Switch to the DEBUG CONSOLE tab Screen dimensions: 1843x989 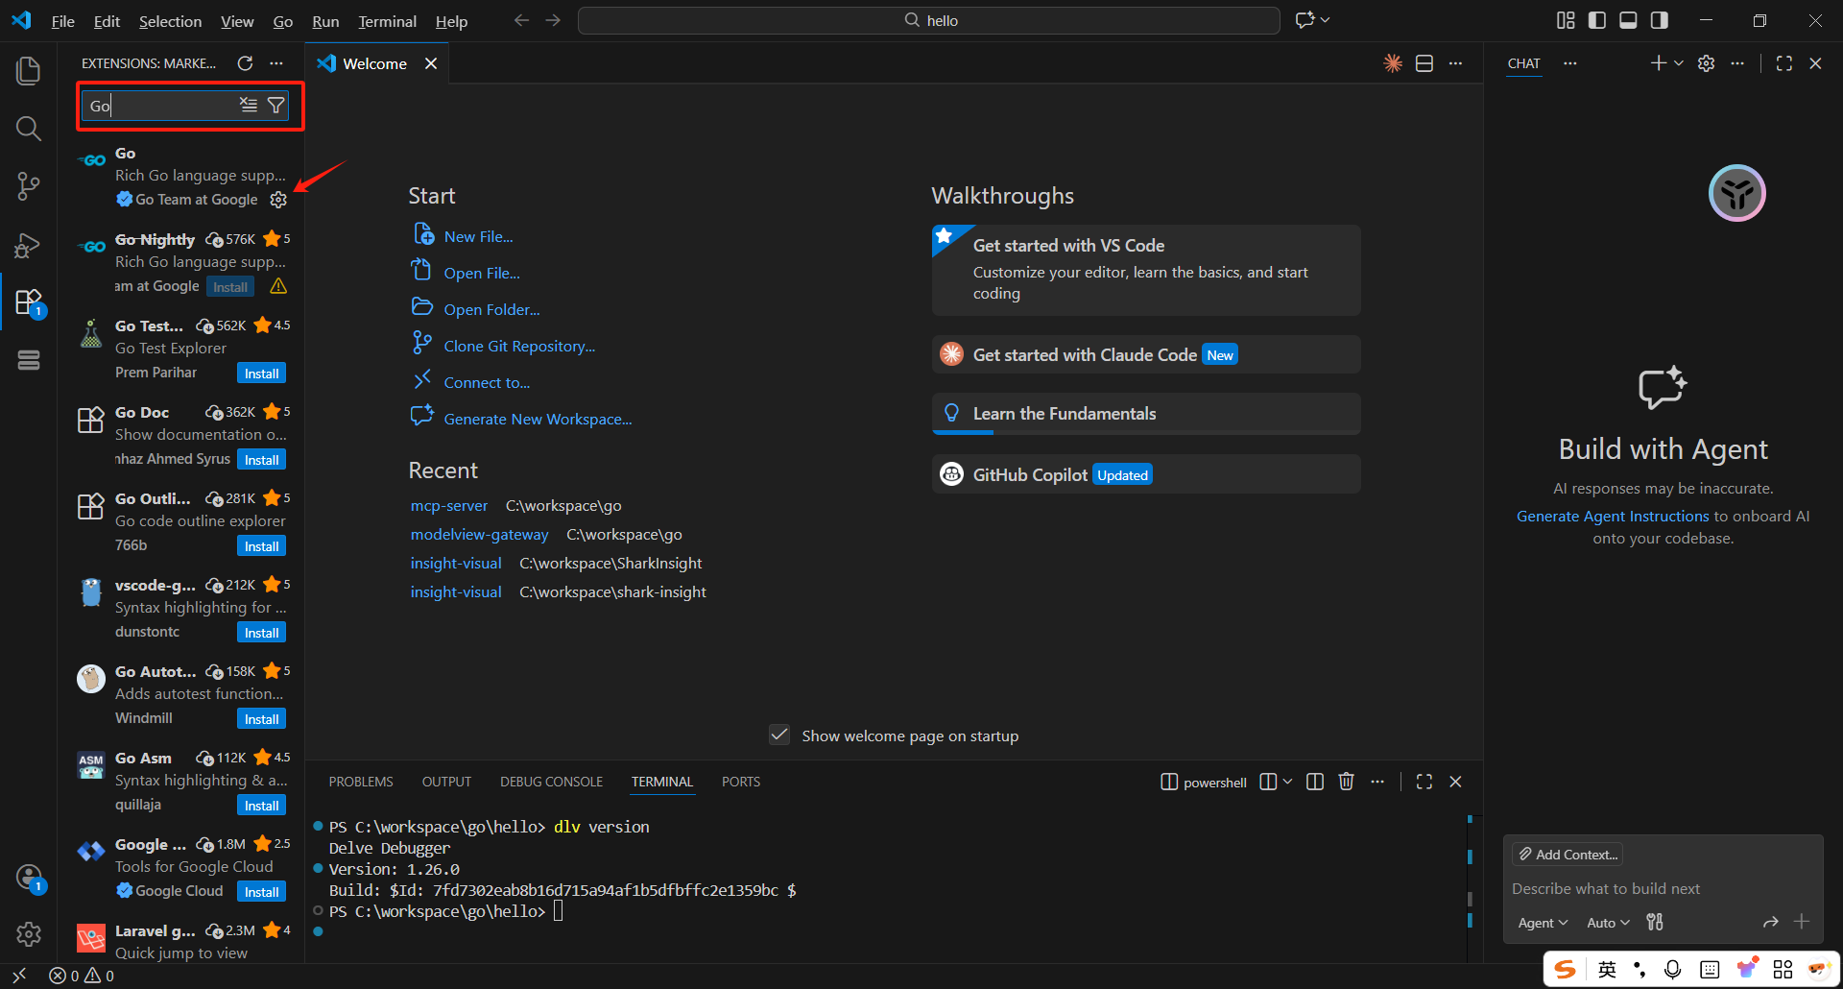pos(551,782)
